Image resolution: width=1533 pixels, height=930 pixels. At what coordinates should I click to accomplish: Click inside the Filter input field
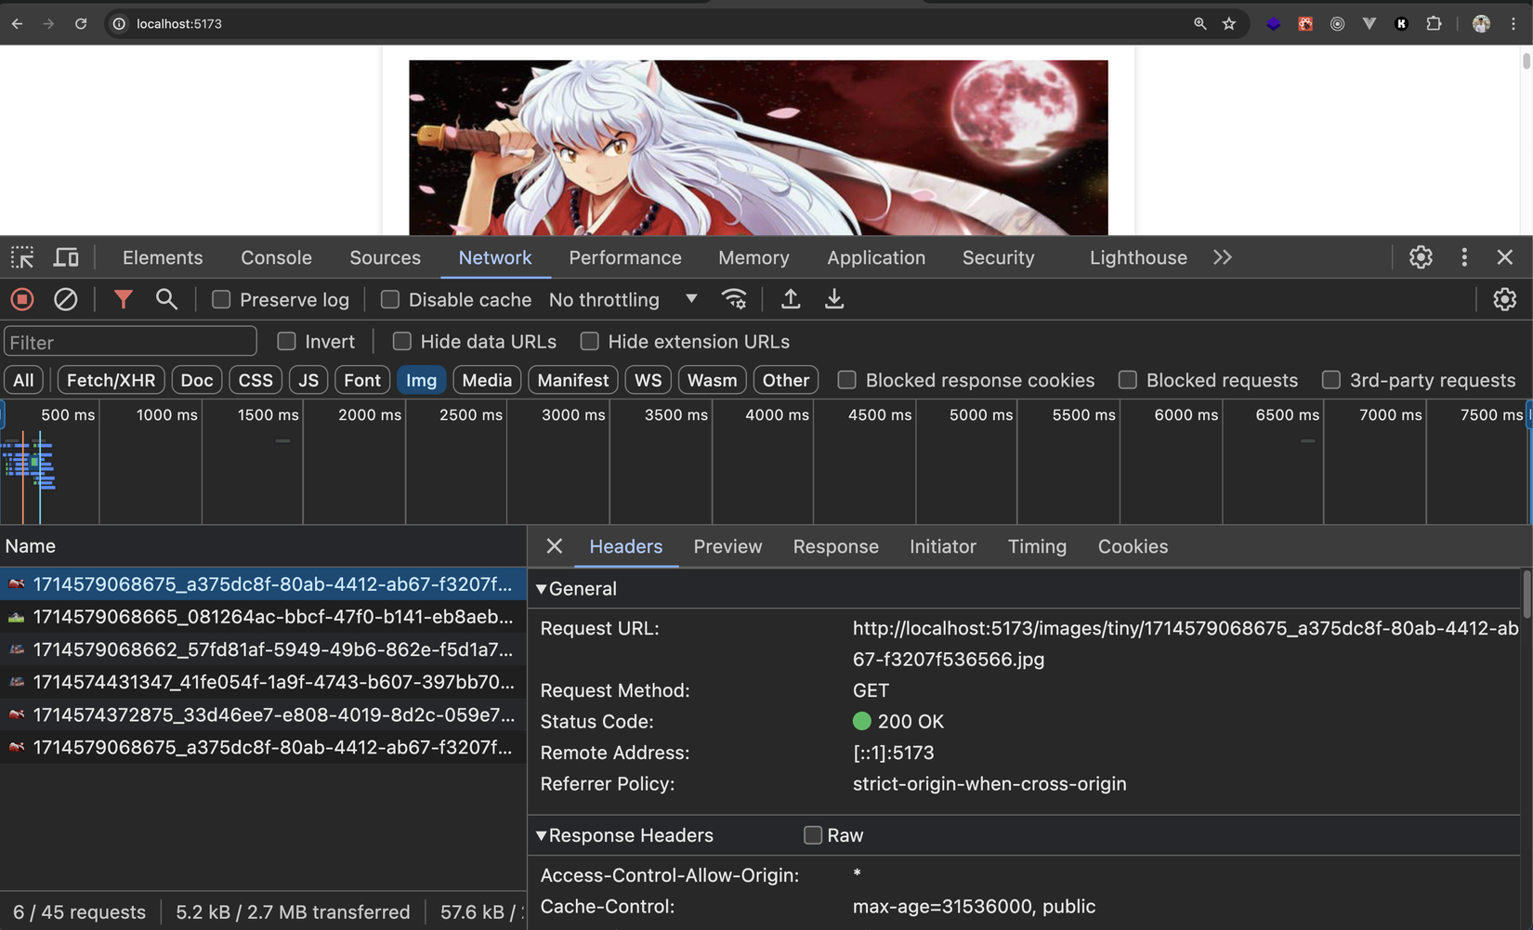click(130, 341)
